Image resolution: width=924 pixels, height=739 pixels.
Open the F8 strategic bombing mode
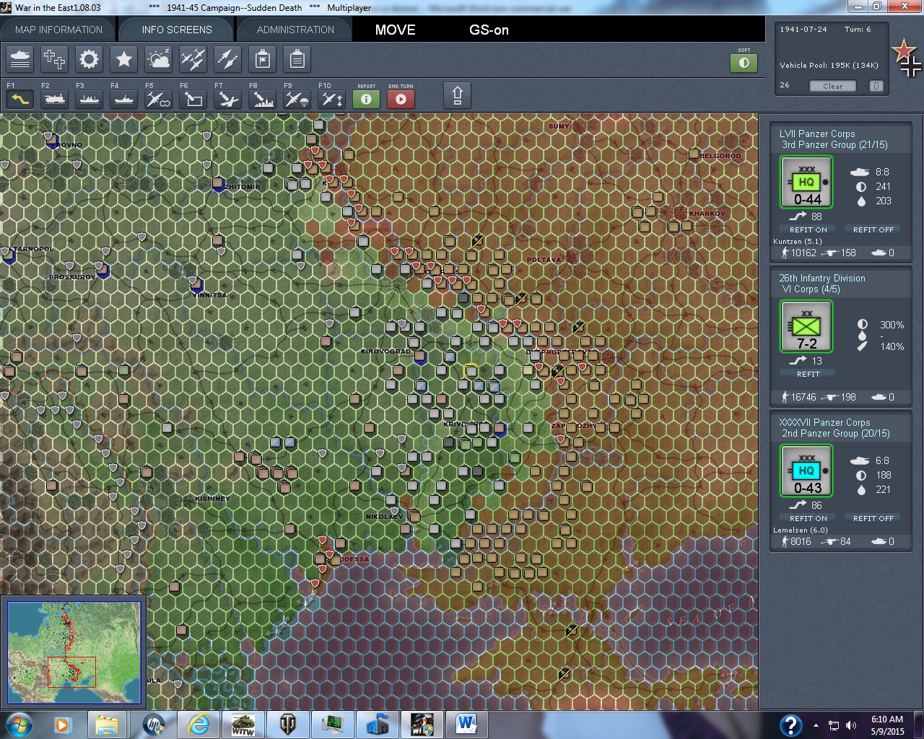262,99
